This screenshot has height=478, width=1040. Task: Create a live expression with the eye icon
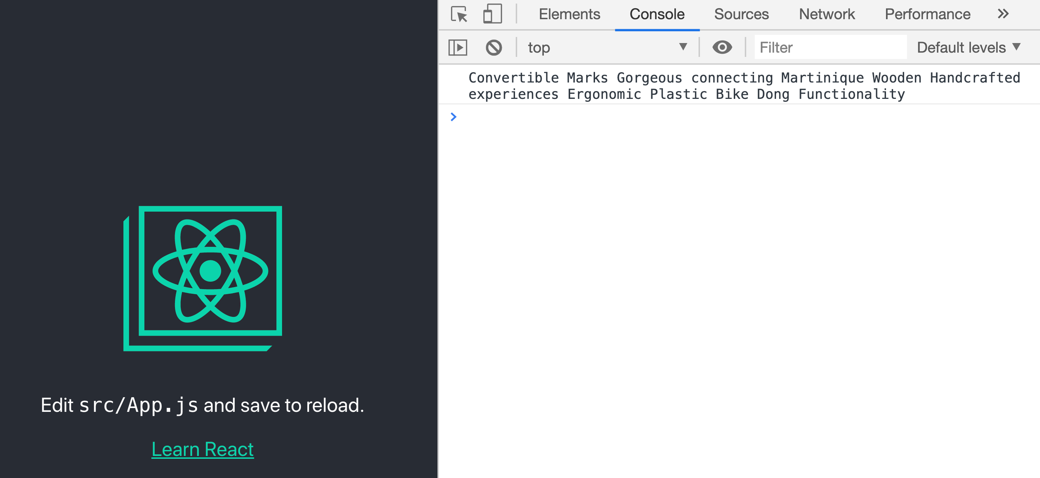click(722, 47)
